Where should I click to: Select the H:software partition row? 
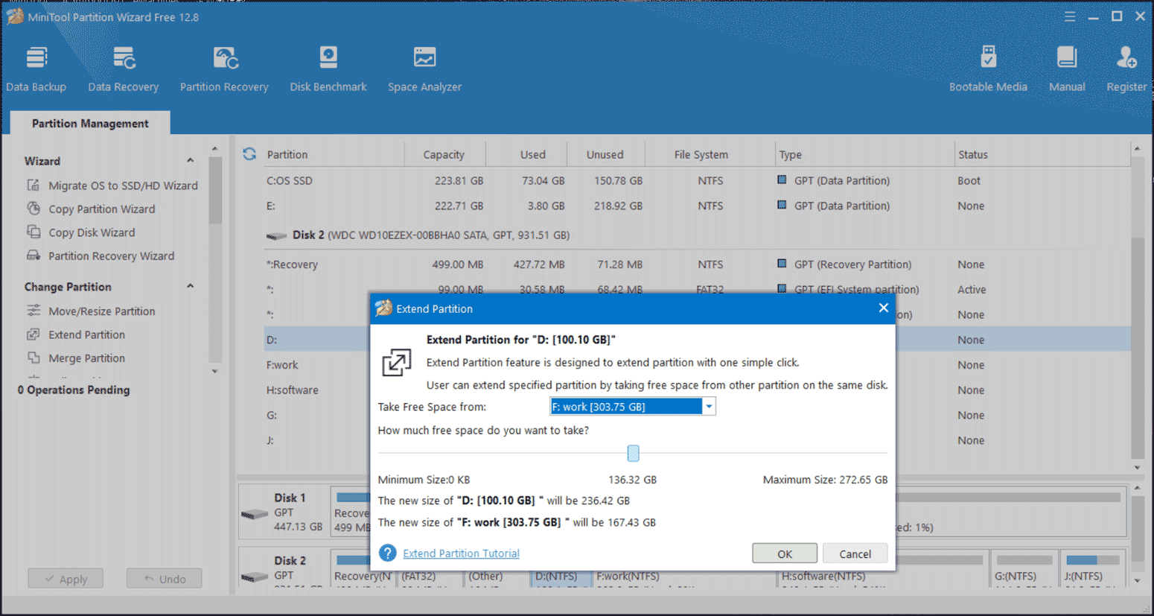tap(317, 390)
